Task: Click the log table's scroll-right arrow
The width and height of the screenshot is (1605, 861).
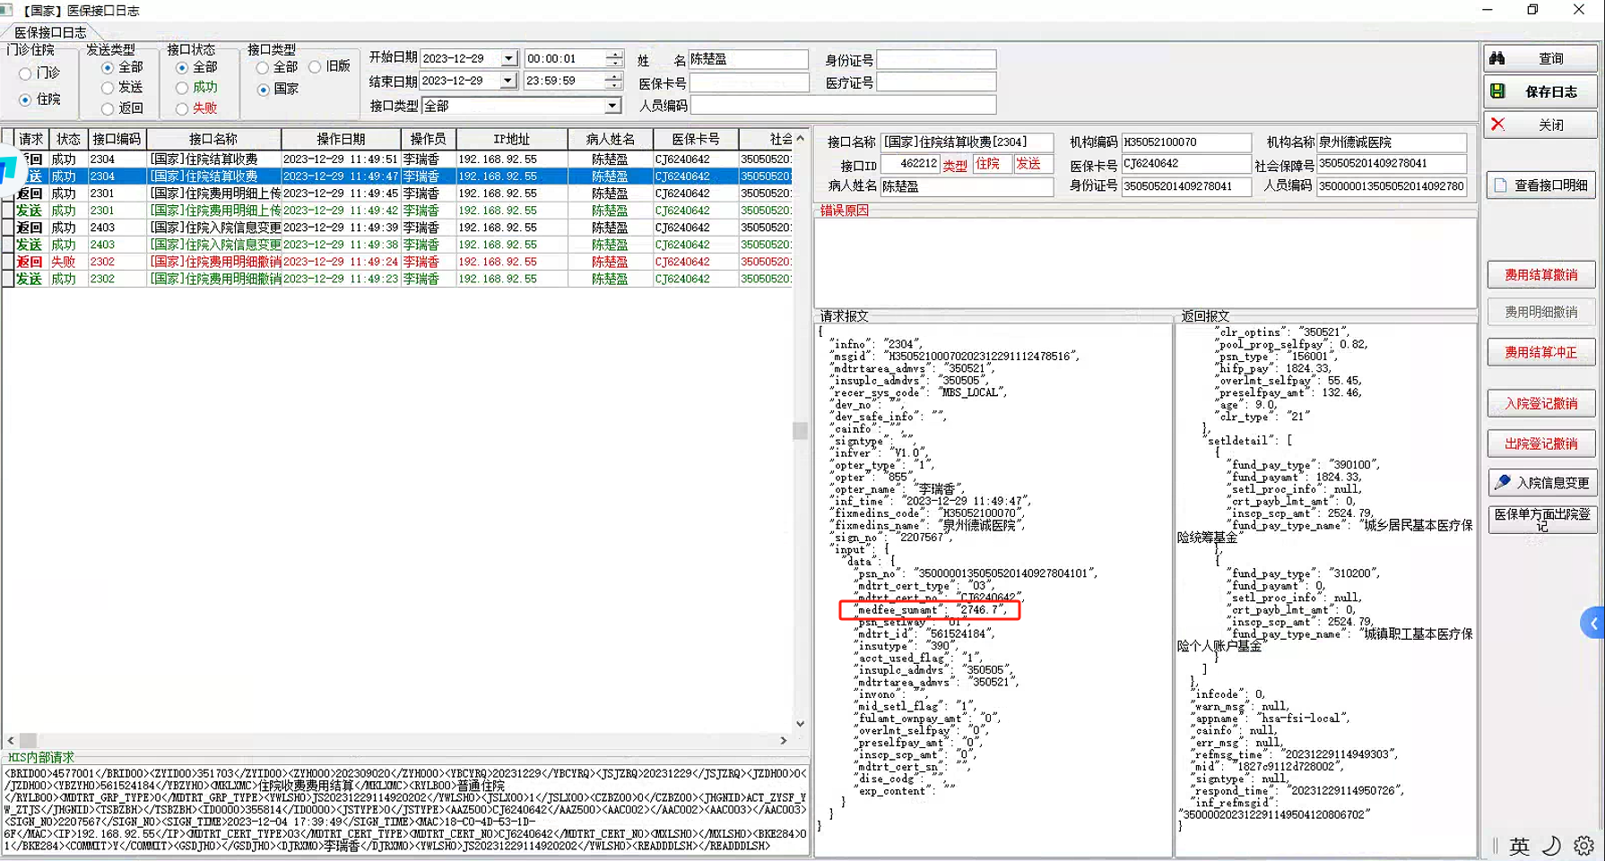Action: click(x=784, y=741)
